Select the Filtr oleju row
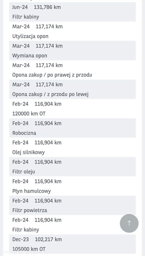The height and width of the screenshot is (256, 145). 72,167
